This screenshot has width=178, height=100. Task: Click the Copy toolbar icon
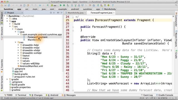tap(24, 5)
